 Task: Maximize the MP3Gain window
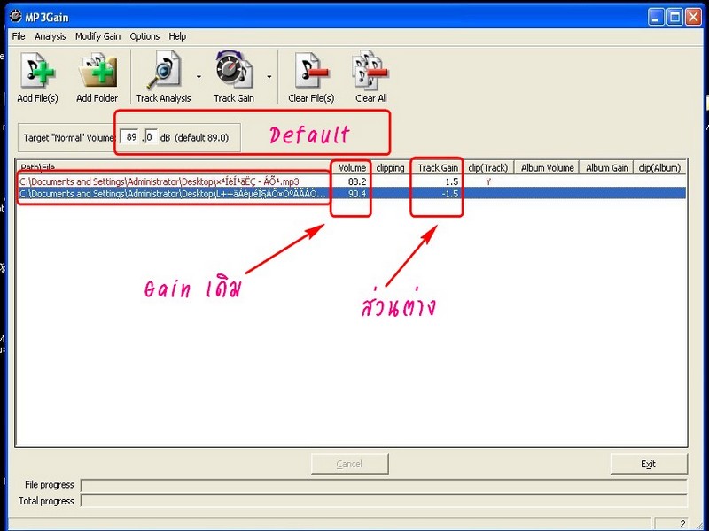click(x=674, y=17)
